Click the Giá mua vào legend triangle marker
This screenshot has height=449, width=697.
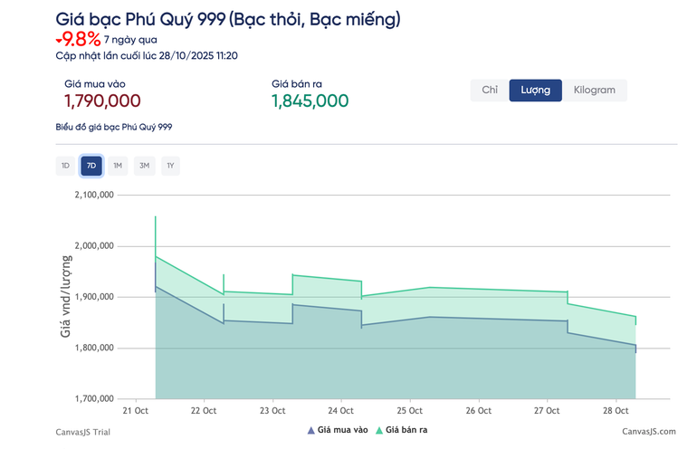click(x=310, y=431)
